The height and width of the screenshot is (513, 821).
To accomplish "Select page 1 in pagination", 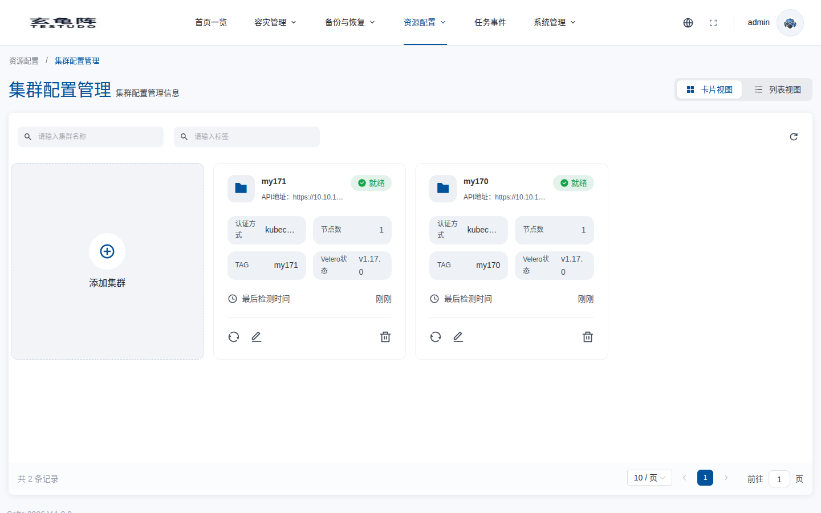I will (705, 478).
